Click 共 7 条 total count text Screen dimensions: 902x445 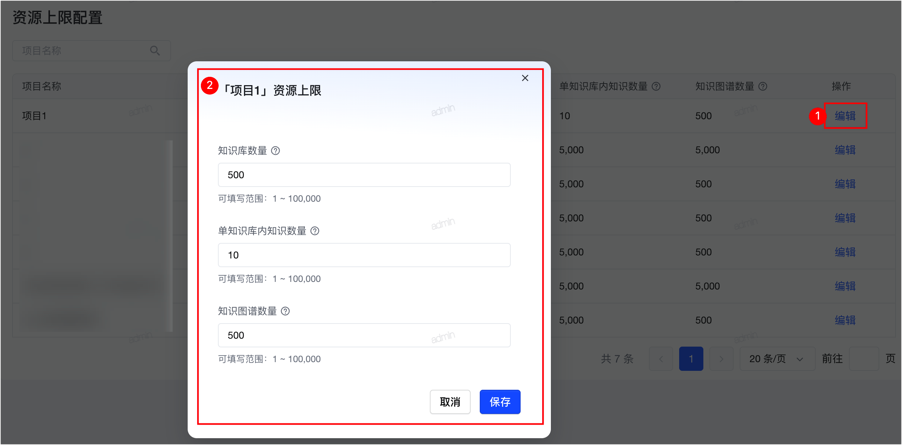point(617,359)
